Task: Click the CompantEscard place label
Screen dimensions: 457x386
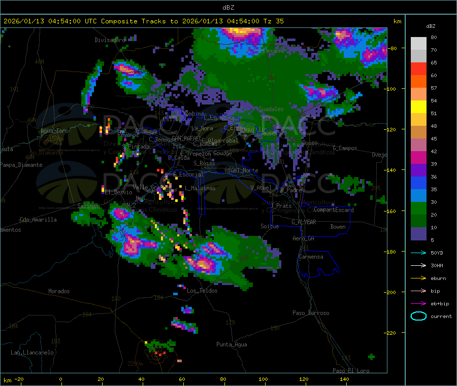Action: point(334,210)
